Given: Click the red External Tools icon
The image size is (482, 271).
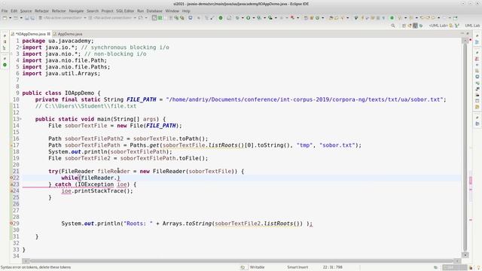Looking at the screenshot, I should click(x=292, y=18).
